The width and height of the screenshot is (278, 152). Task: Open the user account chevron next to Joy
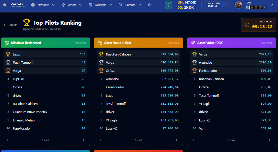coord(272,5)
